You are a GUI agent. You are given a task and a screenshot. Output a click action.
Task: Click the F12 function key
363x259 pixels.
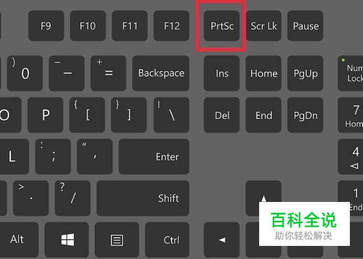coord(172,26)
